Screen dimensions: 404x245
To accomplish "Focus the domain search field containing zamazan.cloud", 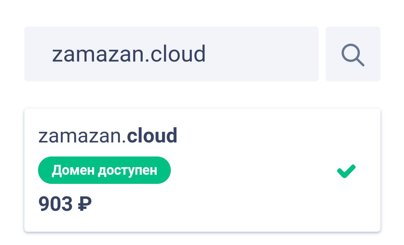I will point(171,54).
